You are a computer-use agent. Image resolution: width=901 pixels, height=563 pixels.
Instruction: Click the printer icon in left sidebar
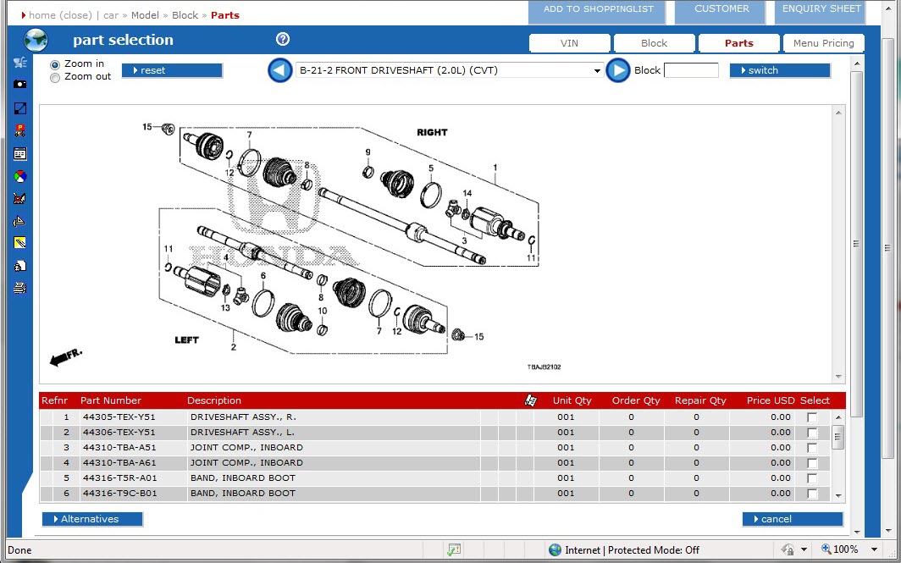point(19,289)
